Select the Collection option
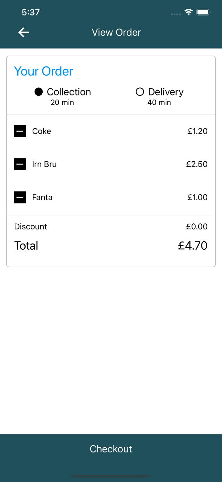 pos(38,92)
